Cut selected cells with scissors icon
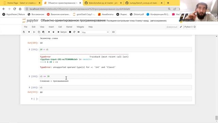The height and width of the screenshot is (123, 218). click(34, 32)
